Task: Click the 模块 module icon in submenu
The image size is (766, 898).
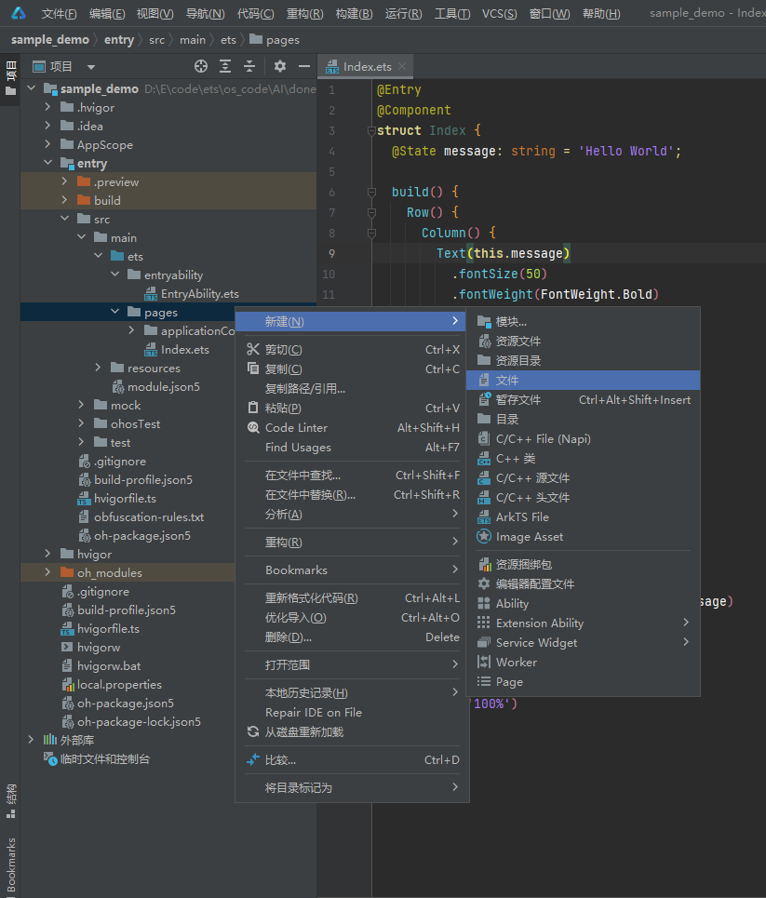Action: (484, 322)
